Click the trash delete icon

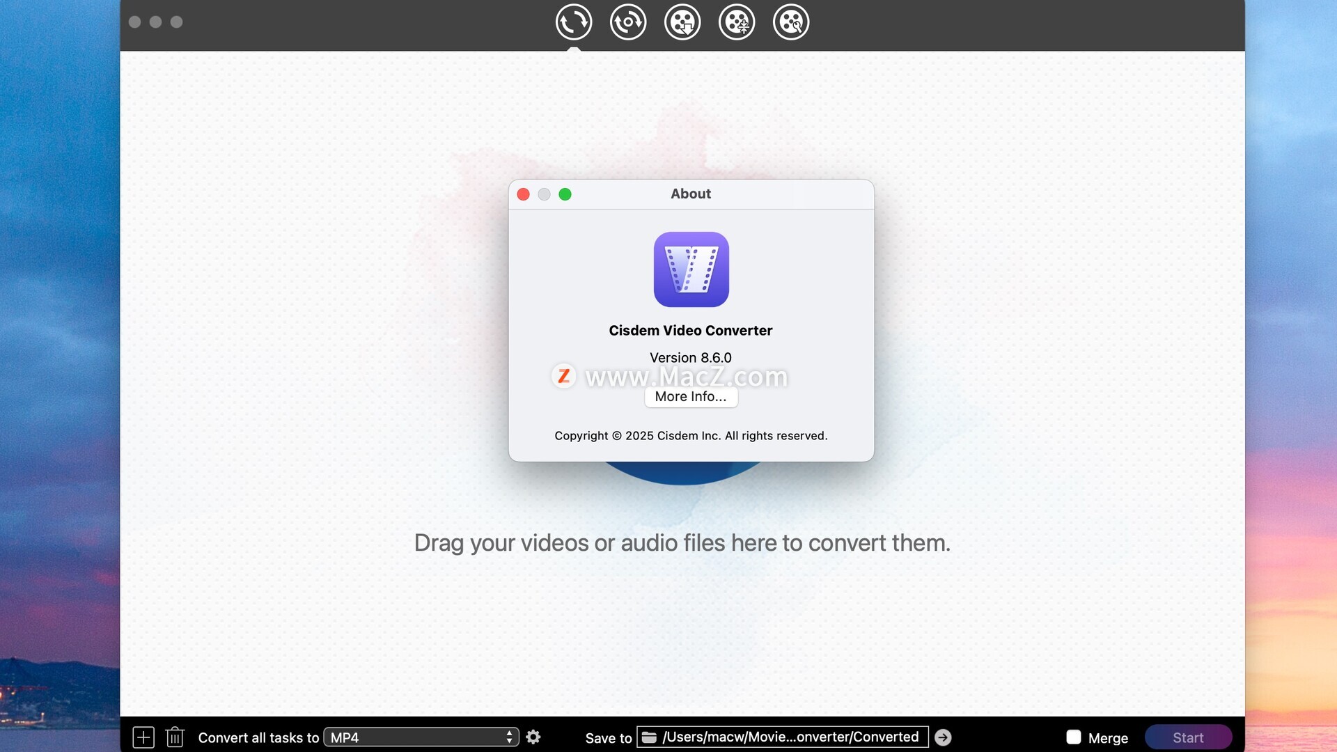pos(175,737)
